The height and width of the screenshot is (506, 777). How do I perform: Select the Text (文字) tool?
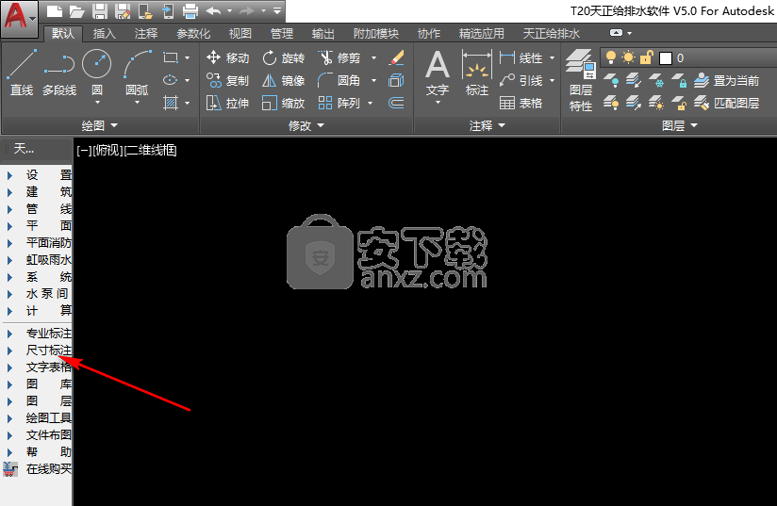[x=438, y=73]
